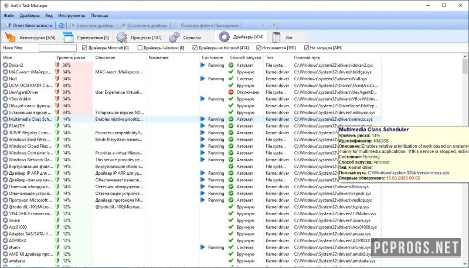Screen dimensions: 469x268
Task: Click the vertical scrollbar's up arrow
Action: click(465, 56)
